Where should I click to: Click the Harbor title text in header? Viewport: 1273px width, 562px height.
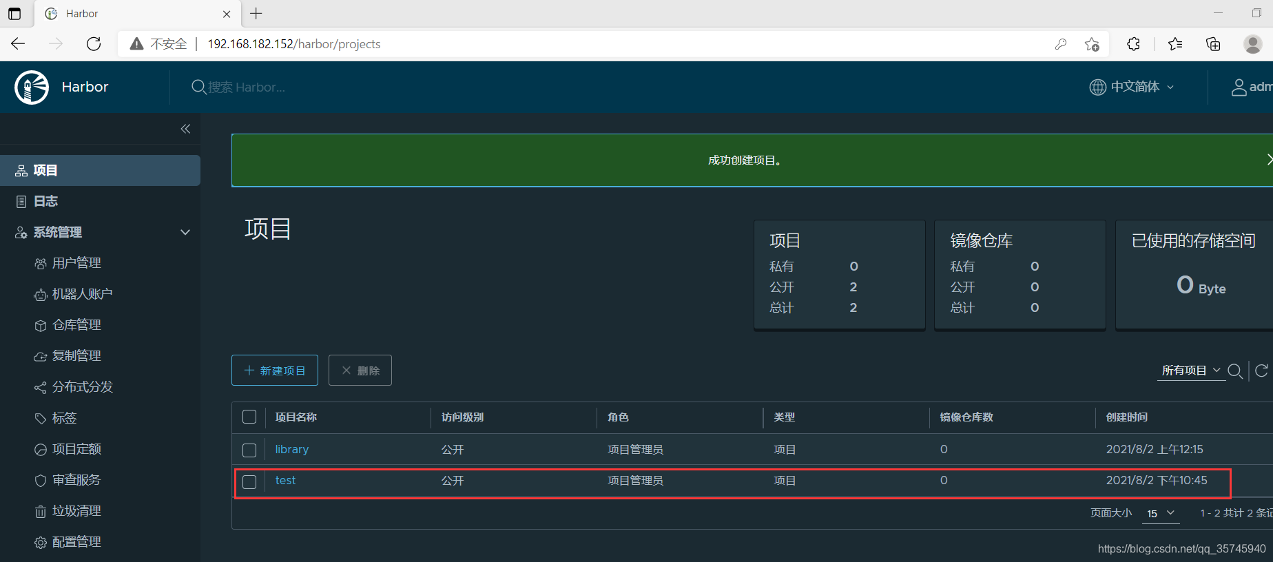(x=85, y=87)
